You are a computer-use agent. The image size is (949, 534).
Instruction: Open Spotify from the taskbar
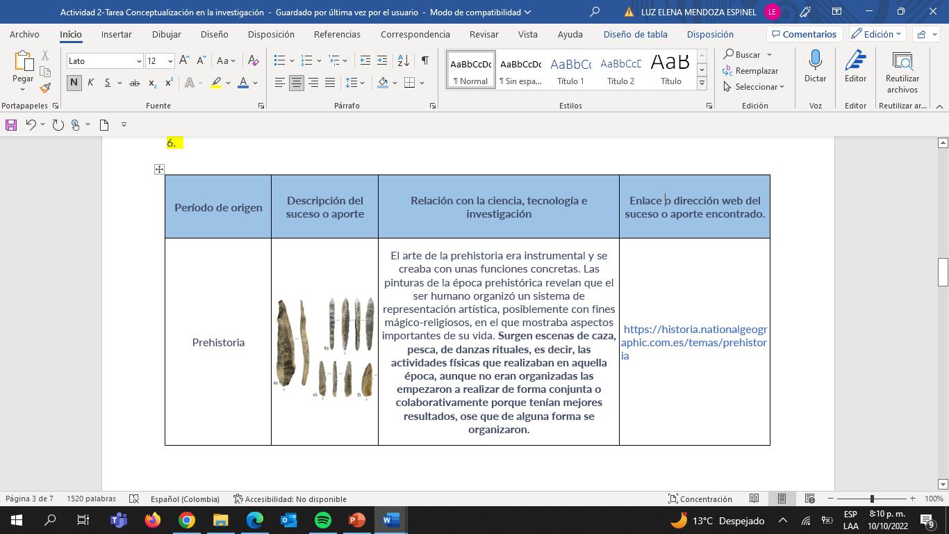click(323, 520)
